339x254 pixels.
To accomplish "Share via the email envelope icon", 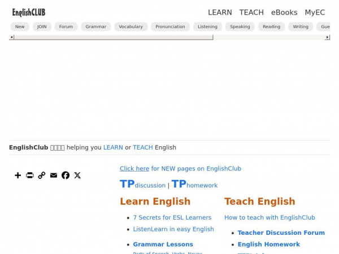I will tap(54, 175).
